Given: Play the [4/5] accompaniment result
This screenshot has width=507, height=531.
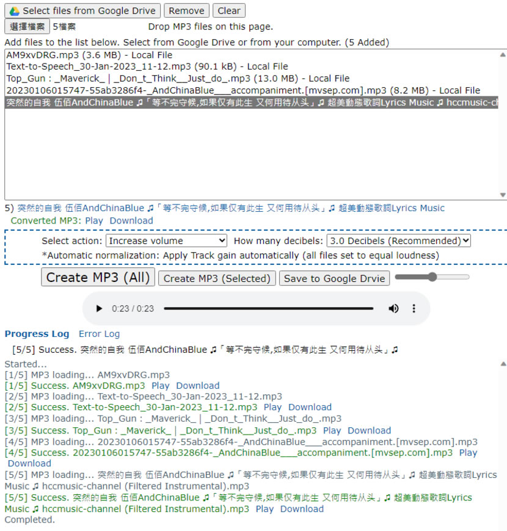Looking at the screenshot, I should coord(468,453).
